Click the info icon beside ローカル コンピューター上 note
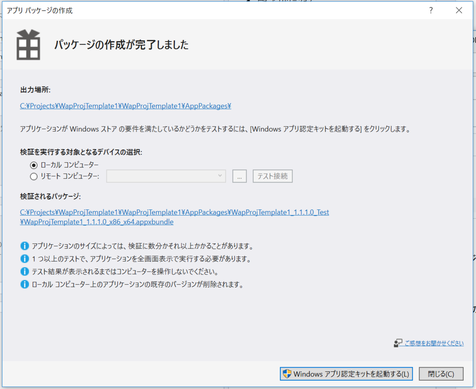This screenshot has width=476, height=389. tap(25, 284)
